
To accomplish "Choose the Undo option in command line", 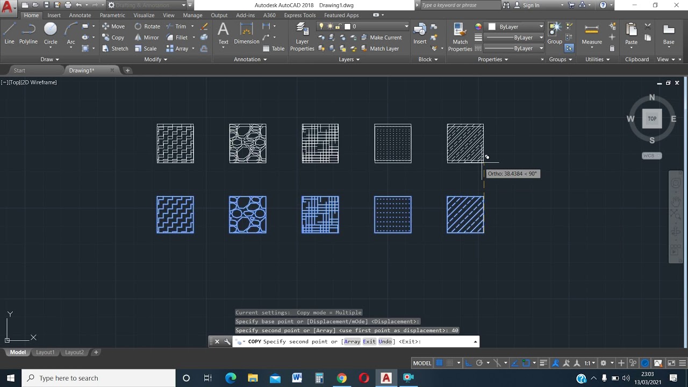I will pos(385,341).
